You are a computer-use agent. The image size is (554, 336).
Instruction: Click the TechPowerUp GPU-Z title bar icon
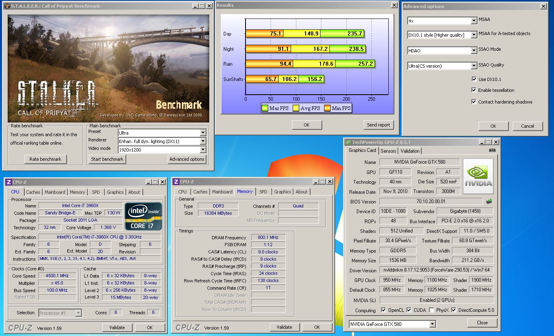coord(348,142)
